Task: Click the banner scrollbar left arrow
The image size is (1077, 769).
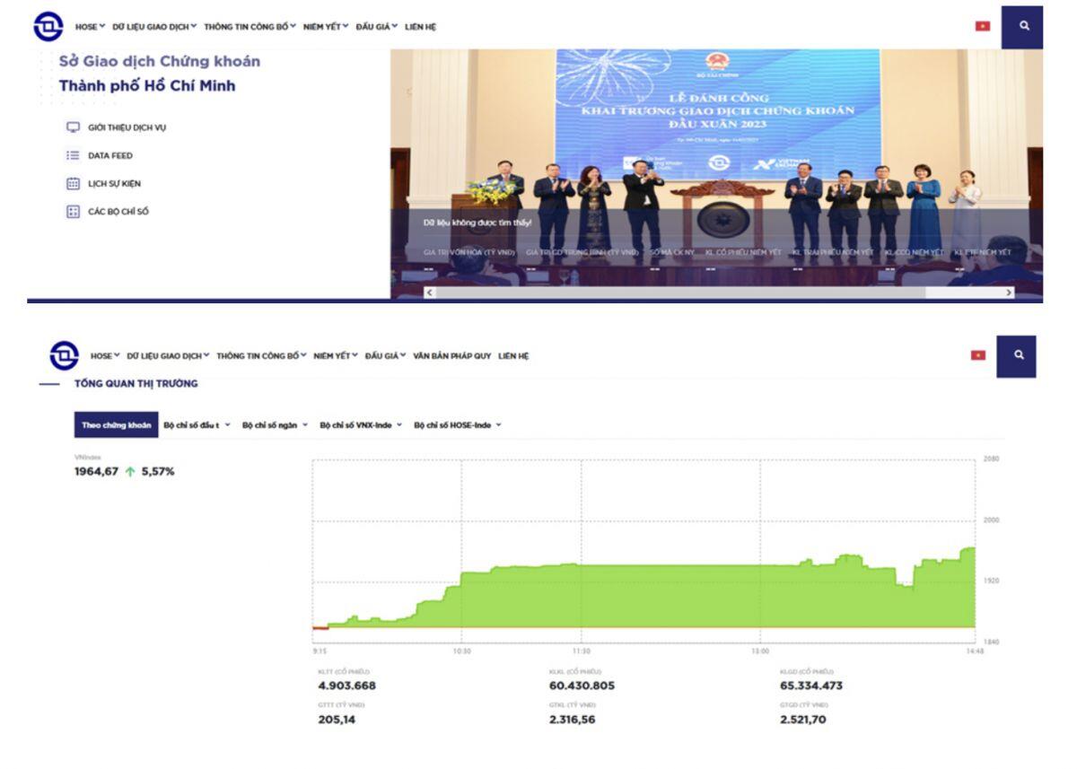Action: point(430,293)
